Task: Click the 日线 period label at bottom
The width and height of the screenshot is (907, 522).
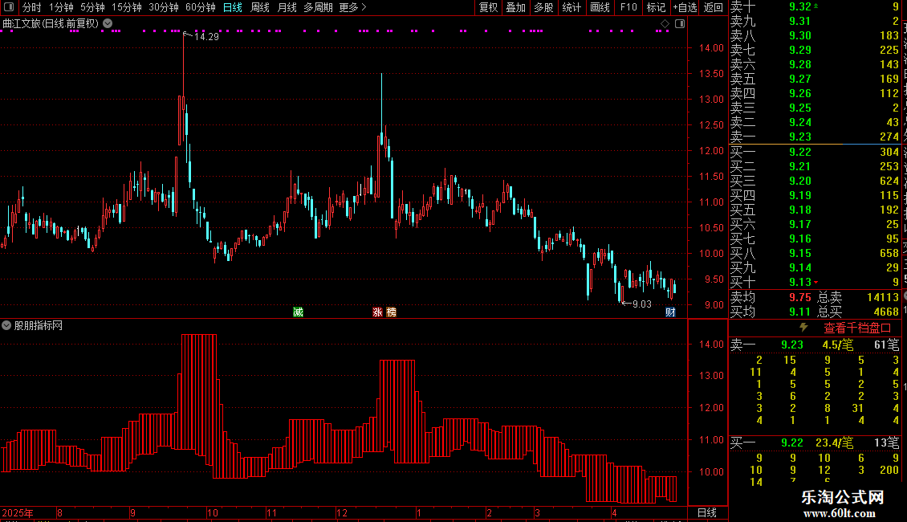Action: coord(707,512)
